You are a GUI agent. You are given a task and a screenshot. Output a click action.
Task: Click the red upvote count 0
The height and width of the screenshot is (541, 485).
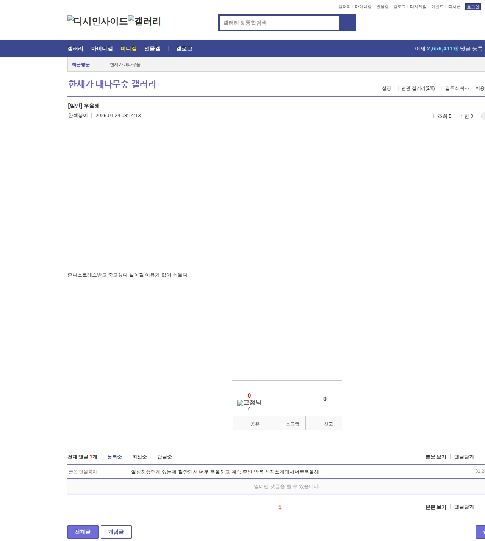(x=249, y=396)
